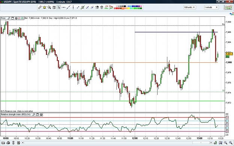Click the Relative strength index (RSI) (14) label

pos(16,115)
